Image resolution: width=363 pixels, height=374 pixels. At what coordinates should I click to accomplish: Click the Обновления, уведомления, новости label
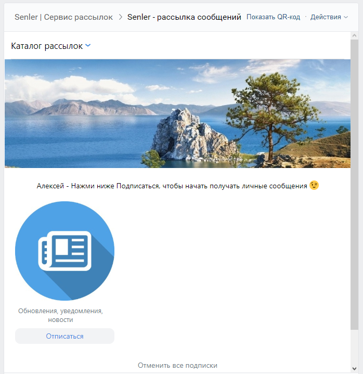coord(61,315)
